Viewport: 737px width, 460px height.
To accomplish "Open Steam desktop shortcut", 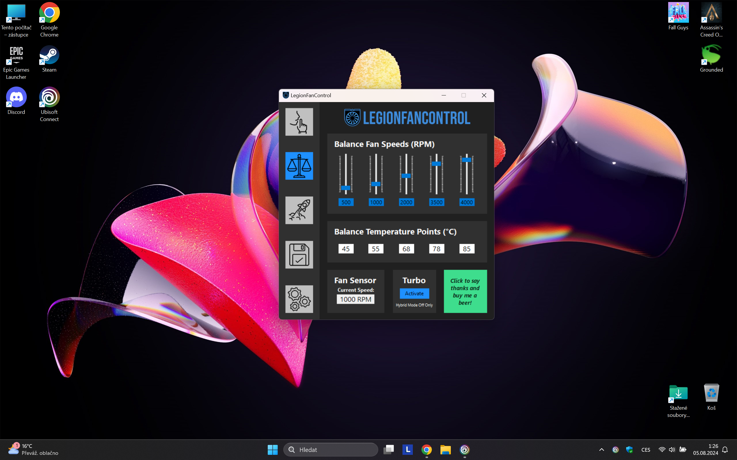I will coord(49,59).
